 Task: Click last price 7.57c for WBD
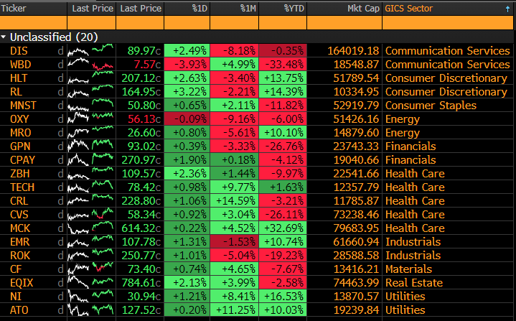(x=147, y=64)
